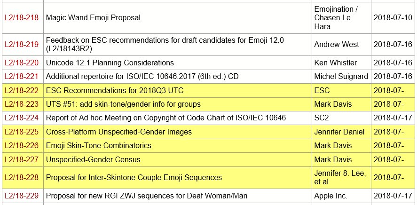Select the 2018-07-10 date cell
Viewport: 417px width, 205px height.
click(x=393, y=18)
